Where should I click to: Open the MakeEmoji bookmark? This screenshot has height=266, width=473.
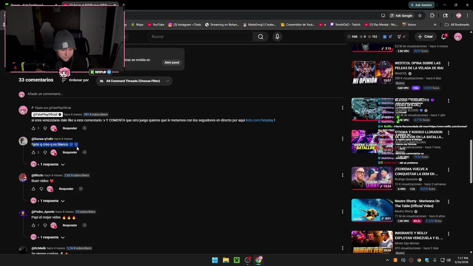tap(259, 25)
